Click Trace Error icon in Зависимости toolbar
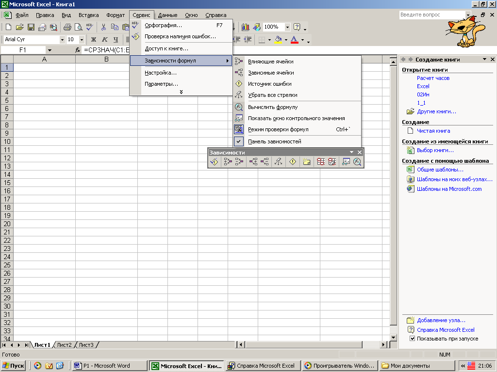This screenshot has height=372, width=497. [x=293, y=162]
